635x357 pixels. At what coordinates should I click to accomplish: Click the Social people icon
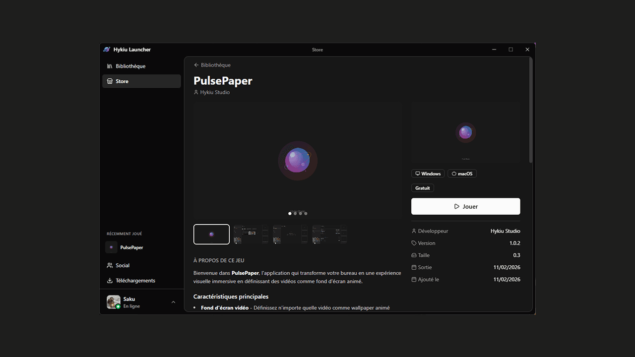pyautogui.click(x=110, y=265)
